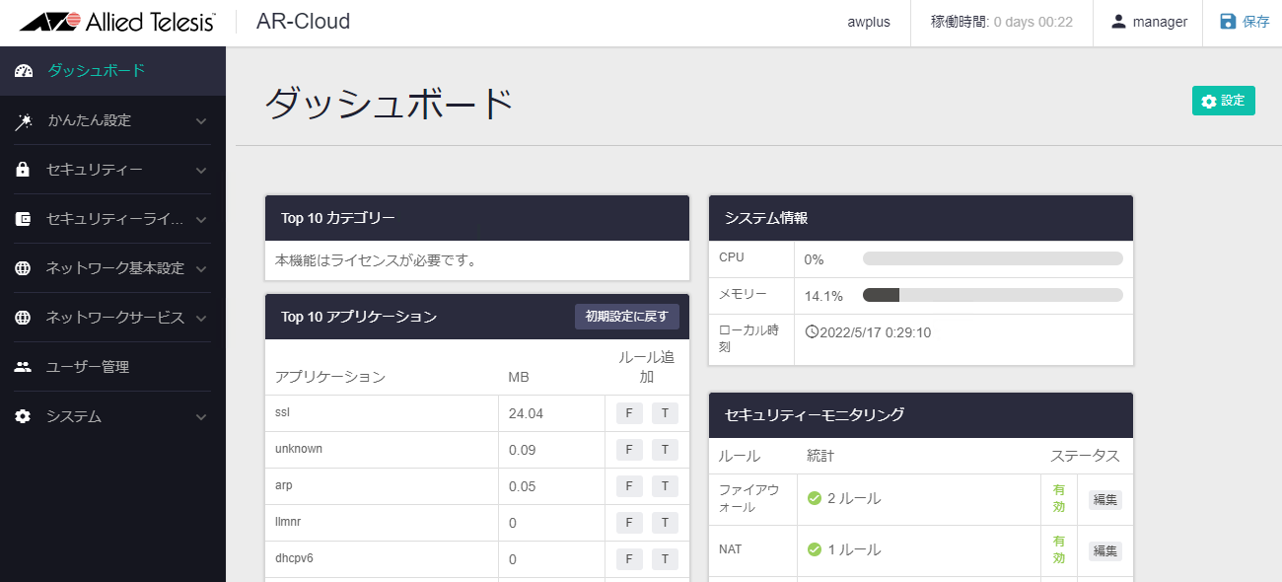This screenshot has height=582, width=1282.
Task: Click the floppy disk 保存 icon
Action: tap(1228, 22)
